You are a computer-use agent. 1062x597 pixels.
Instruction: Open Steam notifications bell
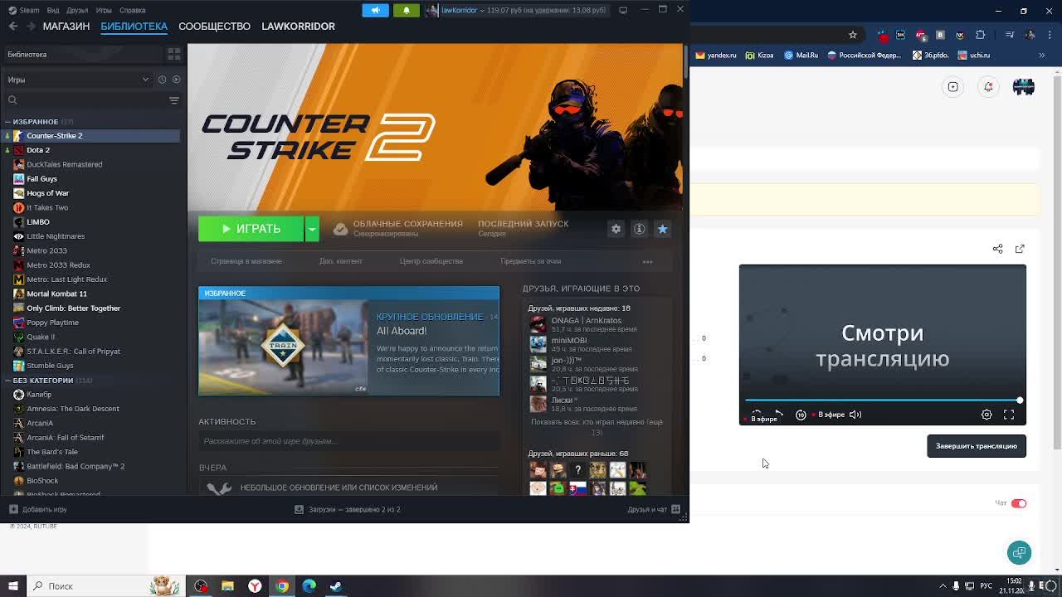coord(407,10)
